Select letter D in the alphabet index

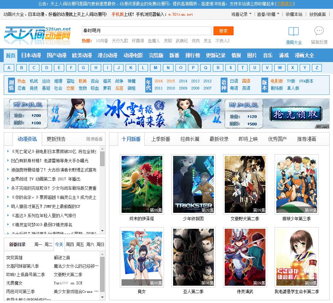pyautogui.click(x=47, y=68)
